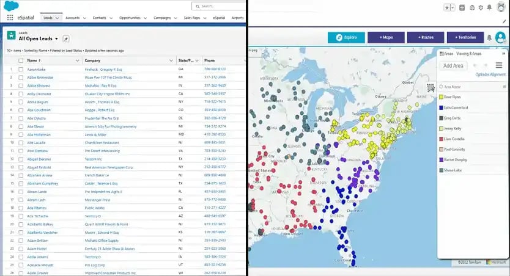Open Salesforce notifications bell in header
The image size is (510, 276).
pos(489,7)
